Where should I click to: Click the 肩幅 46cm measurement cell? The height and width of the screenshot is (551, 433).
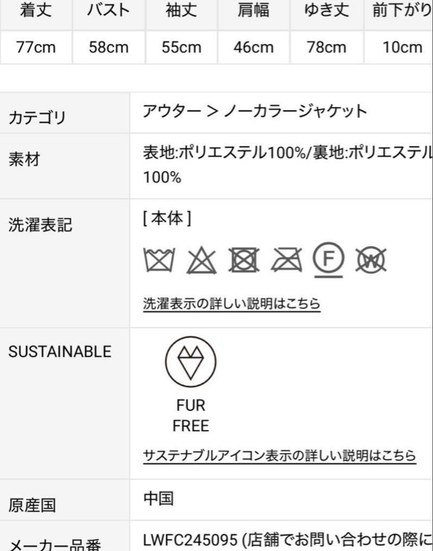(253, 47)
